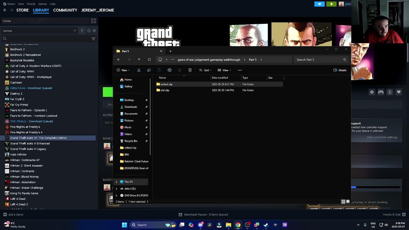Open the See more ellipsis in Explorer toolbar
Image resolution: width=409 pixels, height=230 pixels.
[240, 70]
